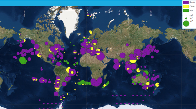Select the yellow markers off Norway's coast
Image resolution: width=196 pixels, height=109 pixels.
(x=91, y=32)
